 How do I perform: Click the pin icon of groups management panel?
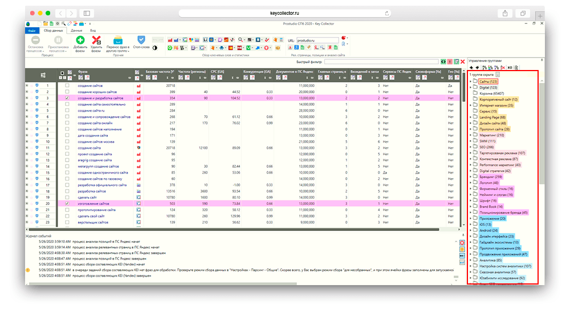(541, 60)
